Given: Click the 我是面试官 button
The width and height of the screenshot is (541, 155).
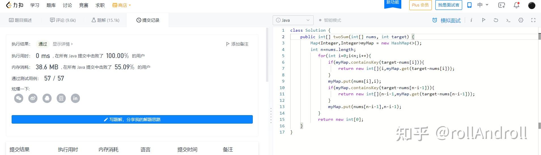Looking at the screenshot, I should (449, 5).
